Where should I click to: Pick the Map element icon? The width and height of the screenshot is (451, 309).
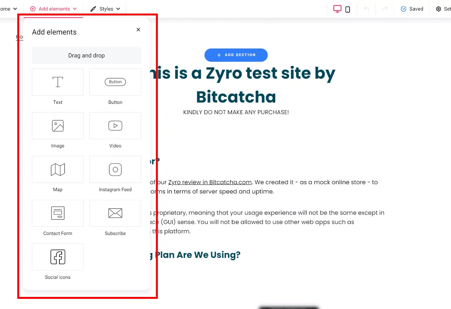(58, 170)
